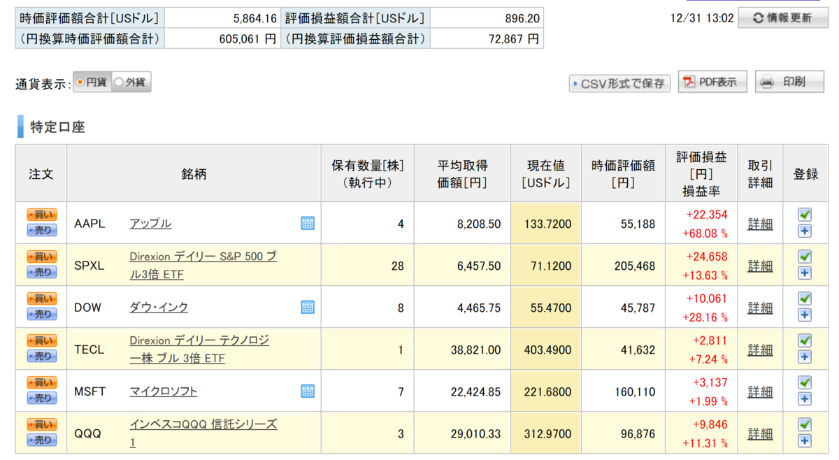Open the Direxion S&P 500 ブル3倍 ETF link
Viewport: 839px width, 460px height.
click(203, 266)
